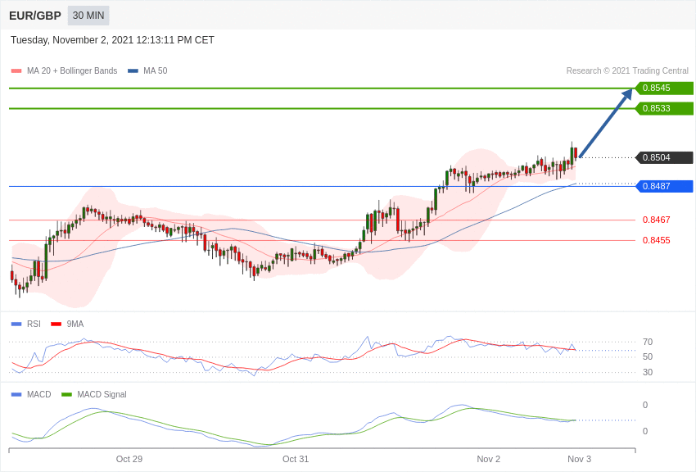The height and width of the screenshot is (472, 696).
Task: Click the 0.8487 pivot price tag
Action: click(x=664, y=186)
